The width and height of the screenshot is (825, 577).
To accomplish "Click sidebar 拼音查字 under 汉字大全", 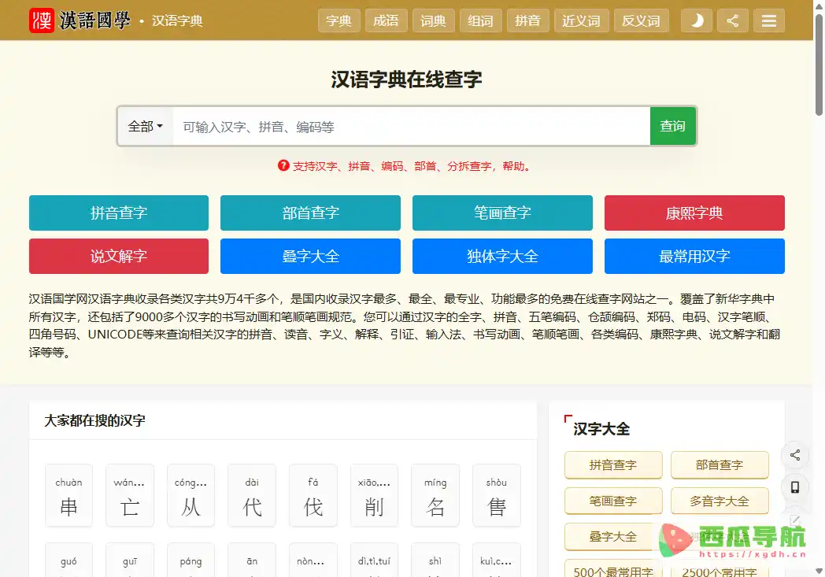I will [613, 465].
